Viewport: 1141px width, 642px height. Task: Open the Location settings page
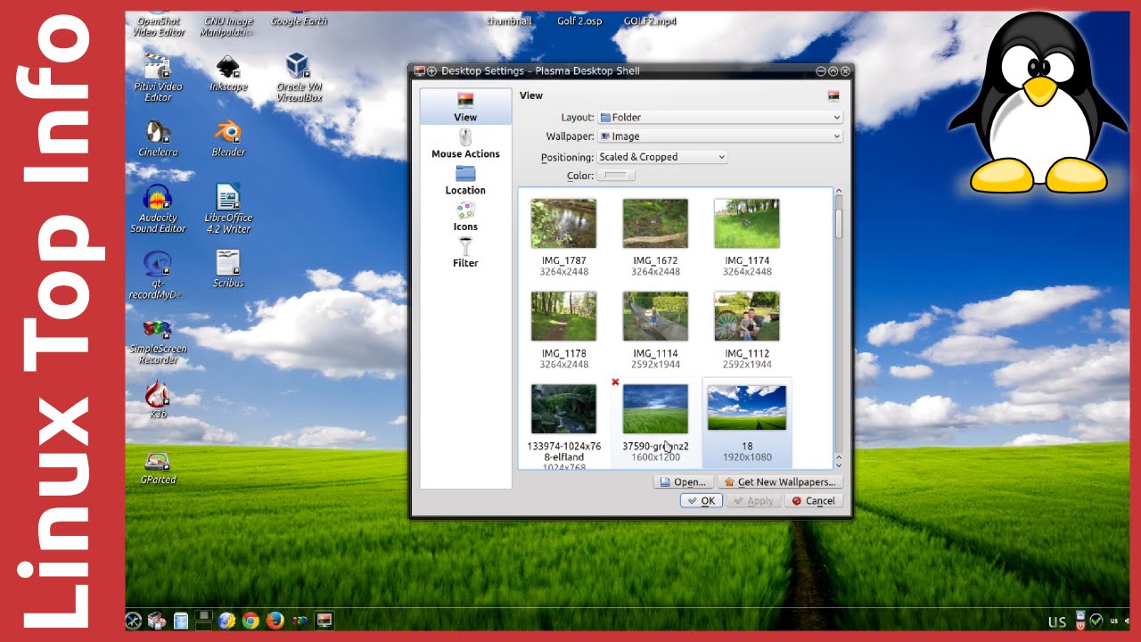tap(465, 179)
